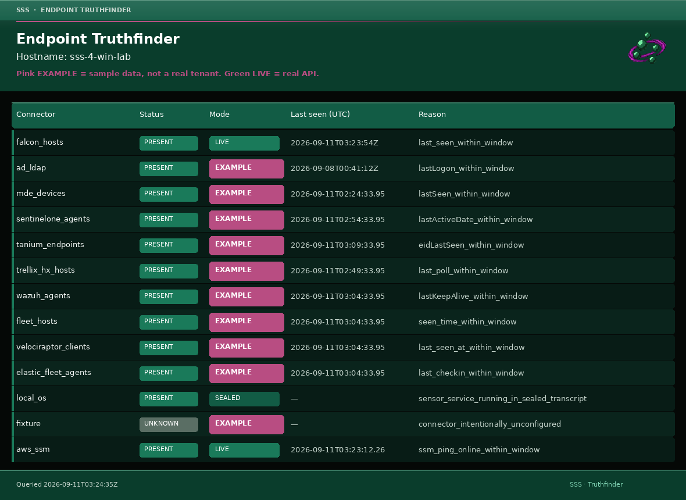Click timestamp 2026-09-11T03:23:54Z for falcon_hosts
686x500 pixels.
click(x=335, y=142)
